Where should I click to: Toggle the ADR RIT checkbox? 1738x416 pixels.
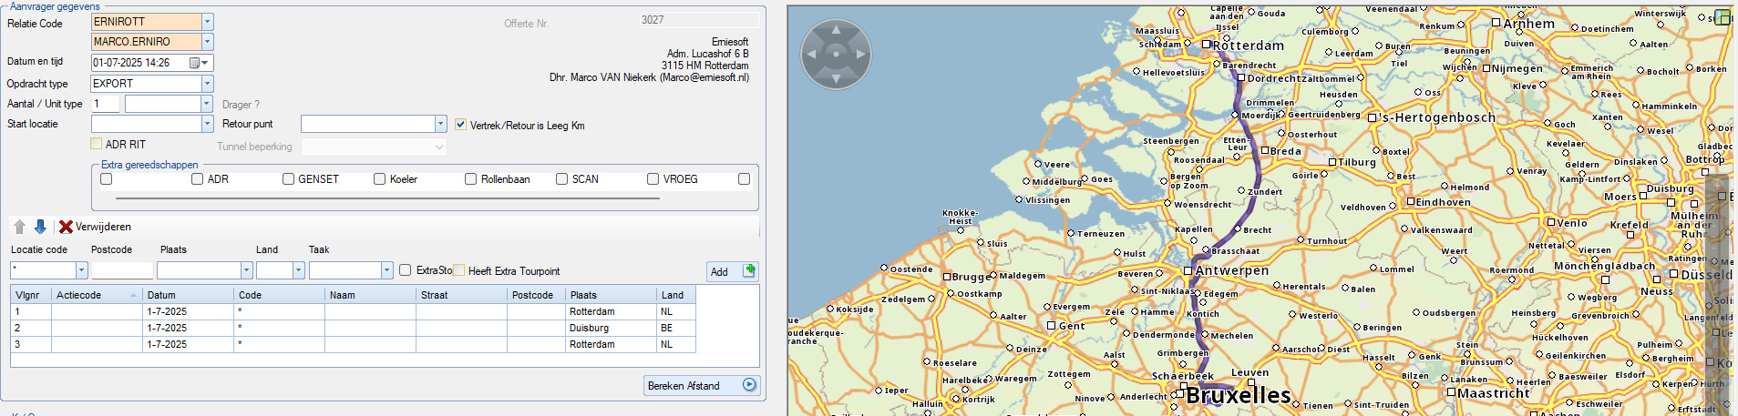(97, 144)
